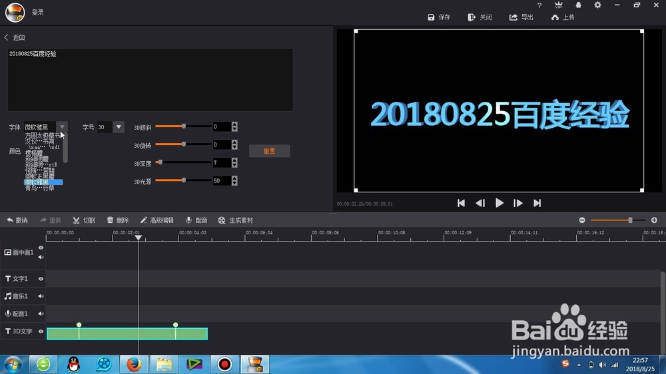
Task: Open the 字号 font size dropdown
Action: [x=119, y=127]
